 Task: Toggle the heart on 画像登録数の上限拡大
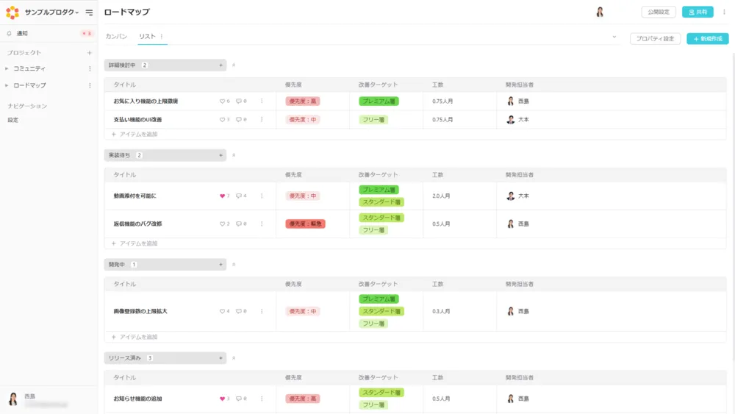[x=222, y=312]
